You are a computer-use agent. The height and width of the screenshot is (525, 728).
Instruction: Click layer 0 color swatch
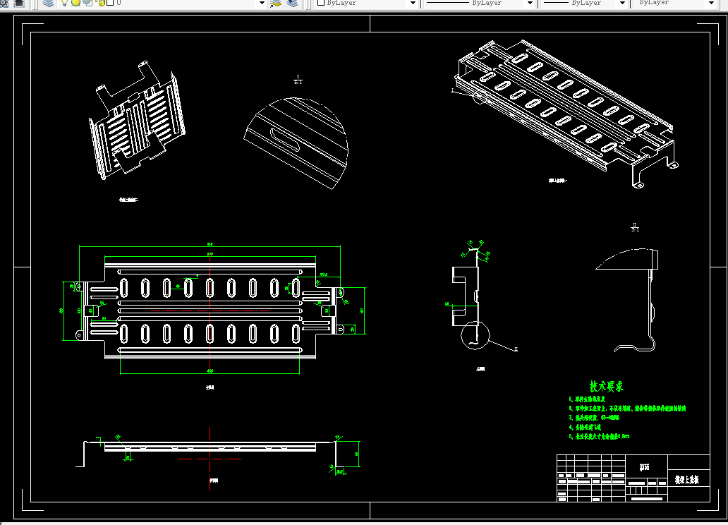coord(110,2)
